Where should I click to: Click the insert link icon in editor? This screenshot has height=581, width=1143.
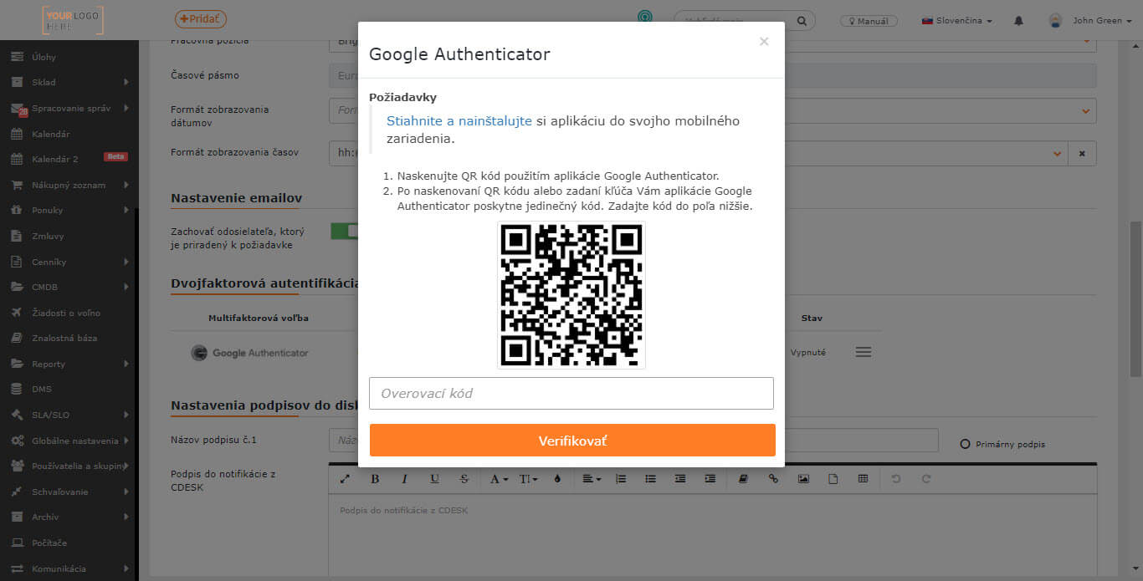tap(773, 479)
